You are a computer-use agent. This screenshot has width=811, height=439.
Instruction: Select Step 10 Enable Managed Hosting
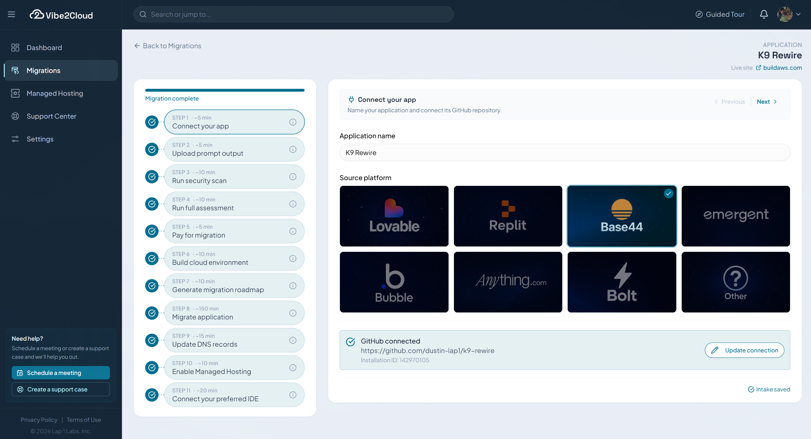pyautogui.click(x=234, y=368)
